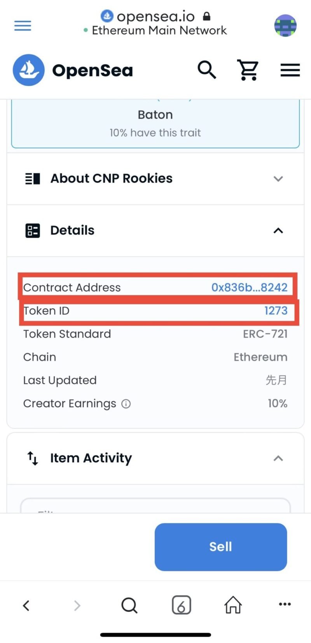Tap the wallet account avatar icon
The height and width of the screenshot is (643, 311).
click(285, 26)
